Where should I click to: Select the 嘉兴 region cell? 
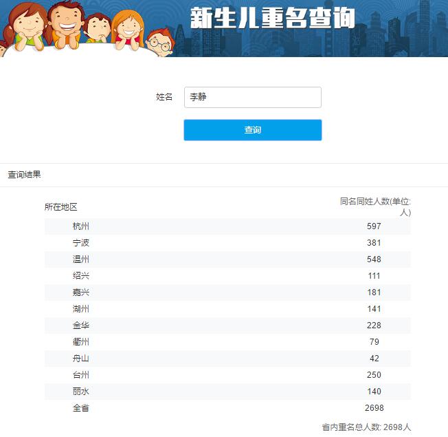coord(81,292)
